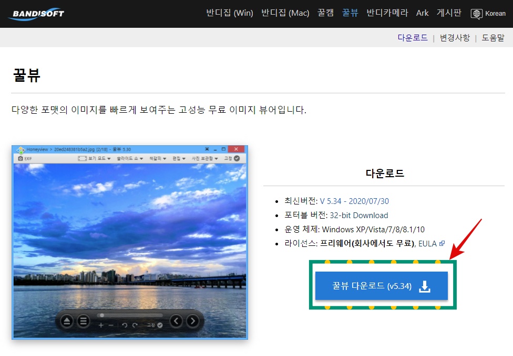Switch to the 다운로드 sub-navigation tab
This screenshot has width=513, height=356.
(x=413, y=38)
